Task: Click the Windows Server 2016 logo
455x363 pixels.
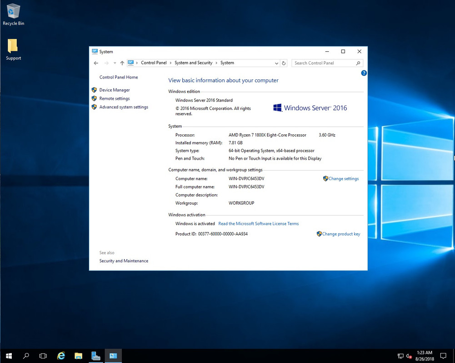Action: 310,108
